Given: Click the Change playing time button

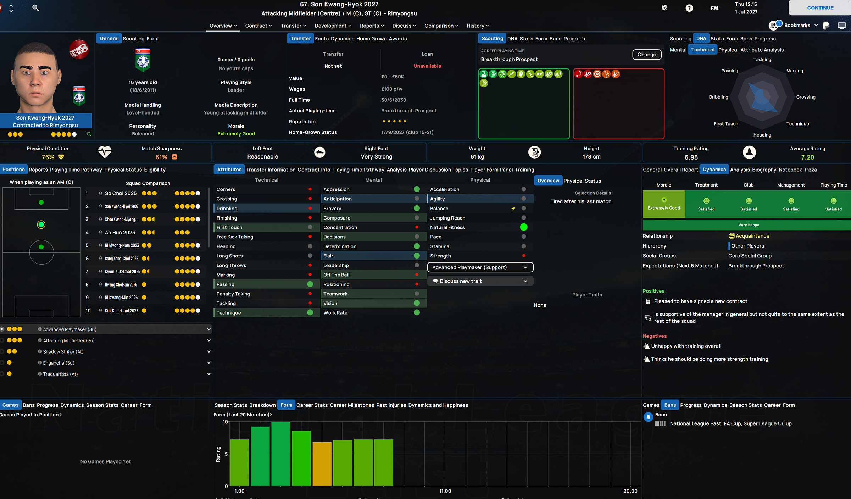Looking at the screenshot, I should [x=646, y=54].
